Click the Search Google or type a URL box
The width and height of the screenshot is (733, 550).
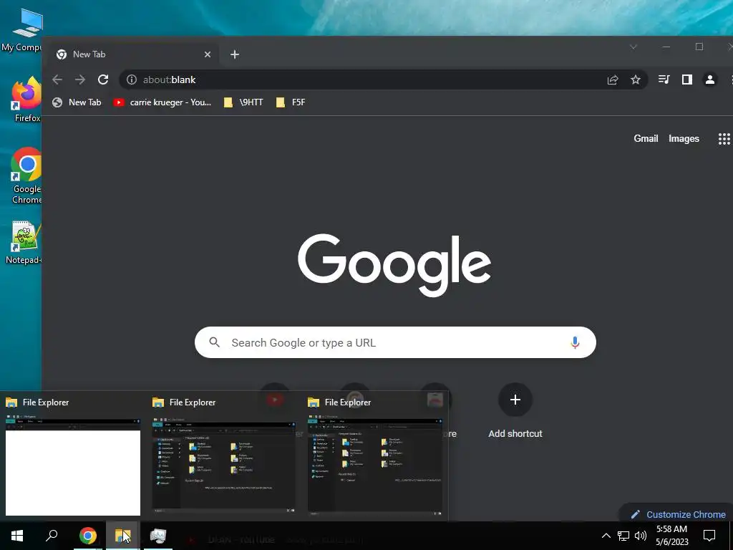(x=395, y=342)
